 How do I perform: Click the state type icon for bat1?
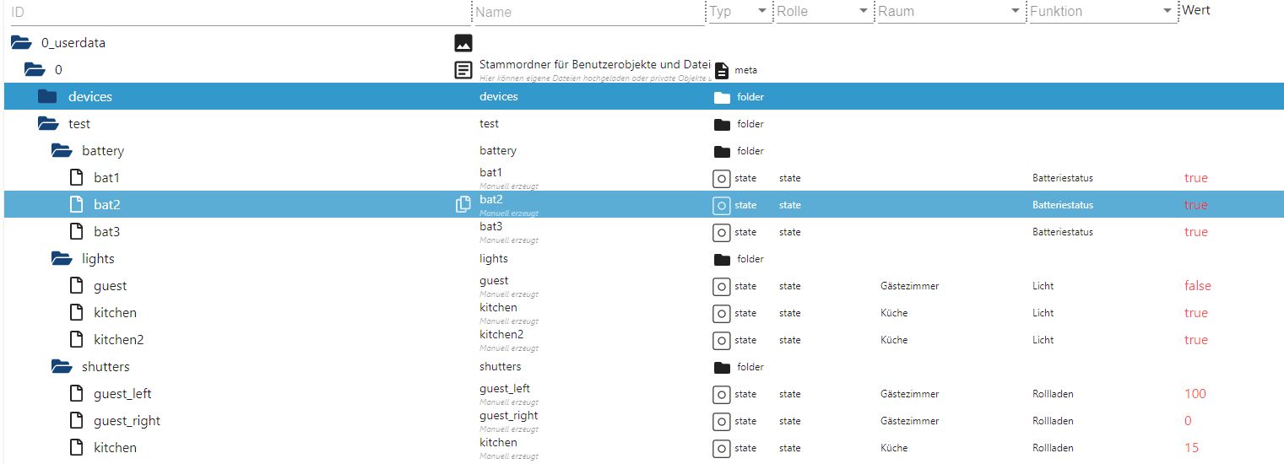721,178
